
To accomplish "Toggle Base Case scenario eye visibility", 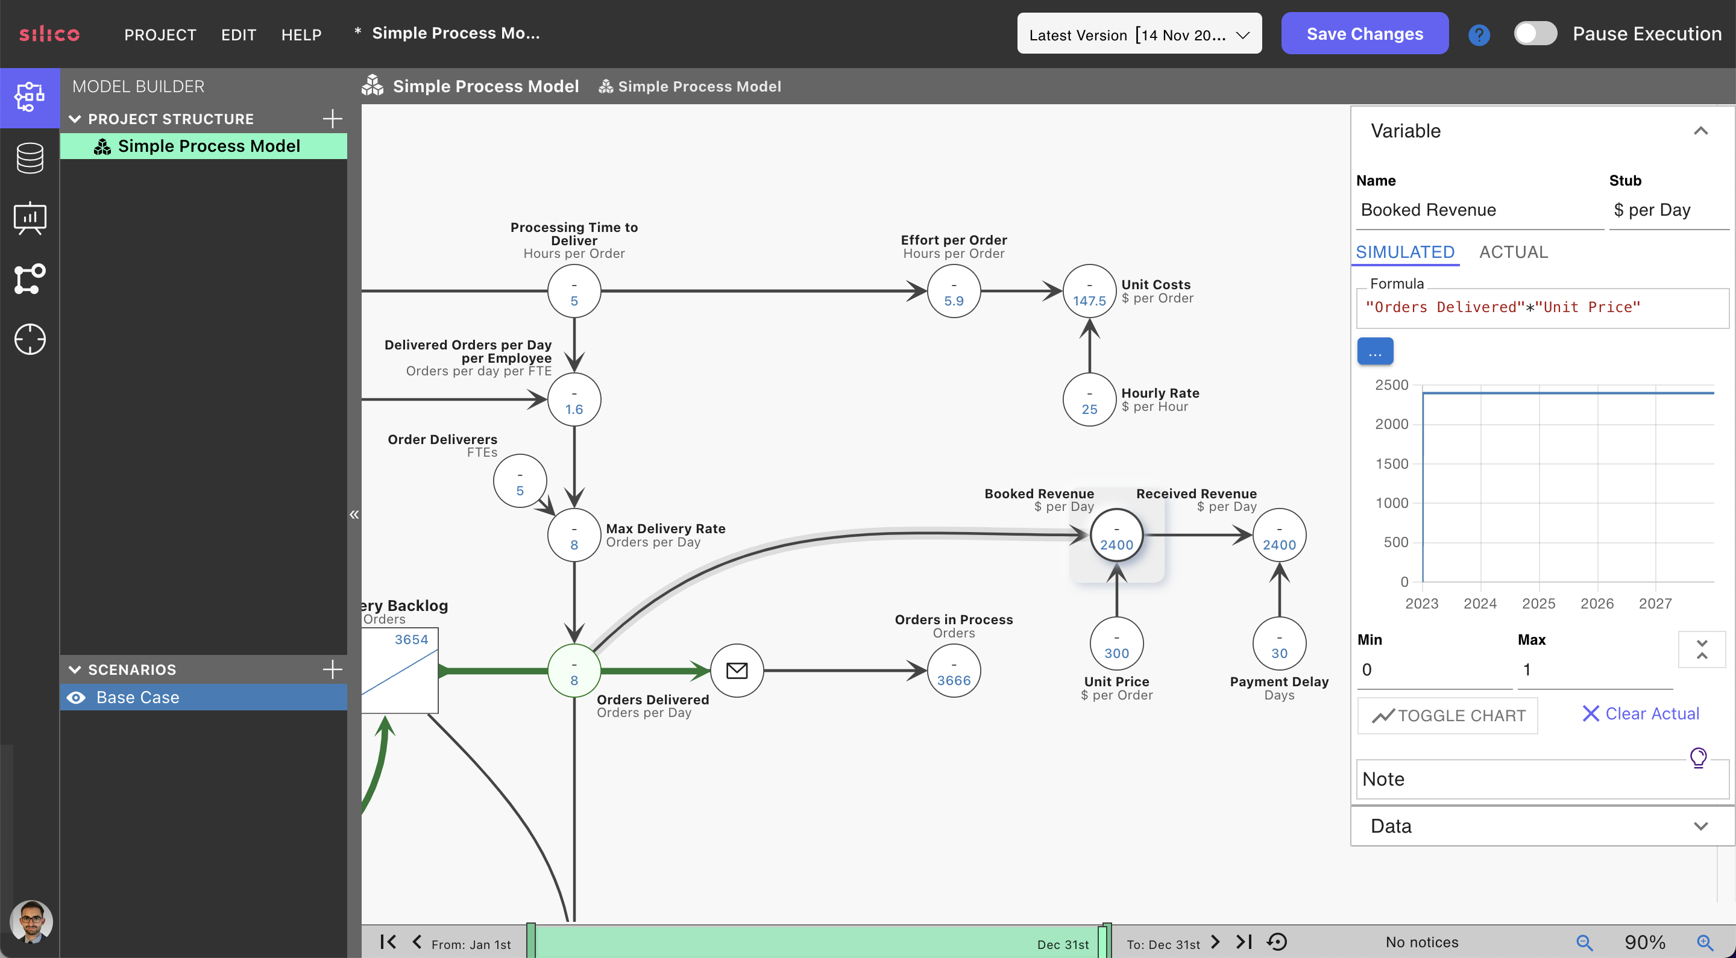I will [76, 697].
